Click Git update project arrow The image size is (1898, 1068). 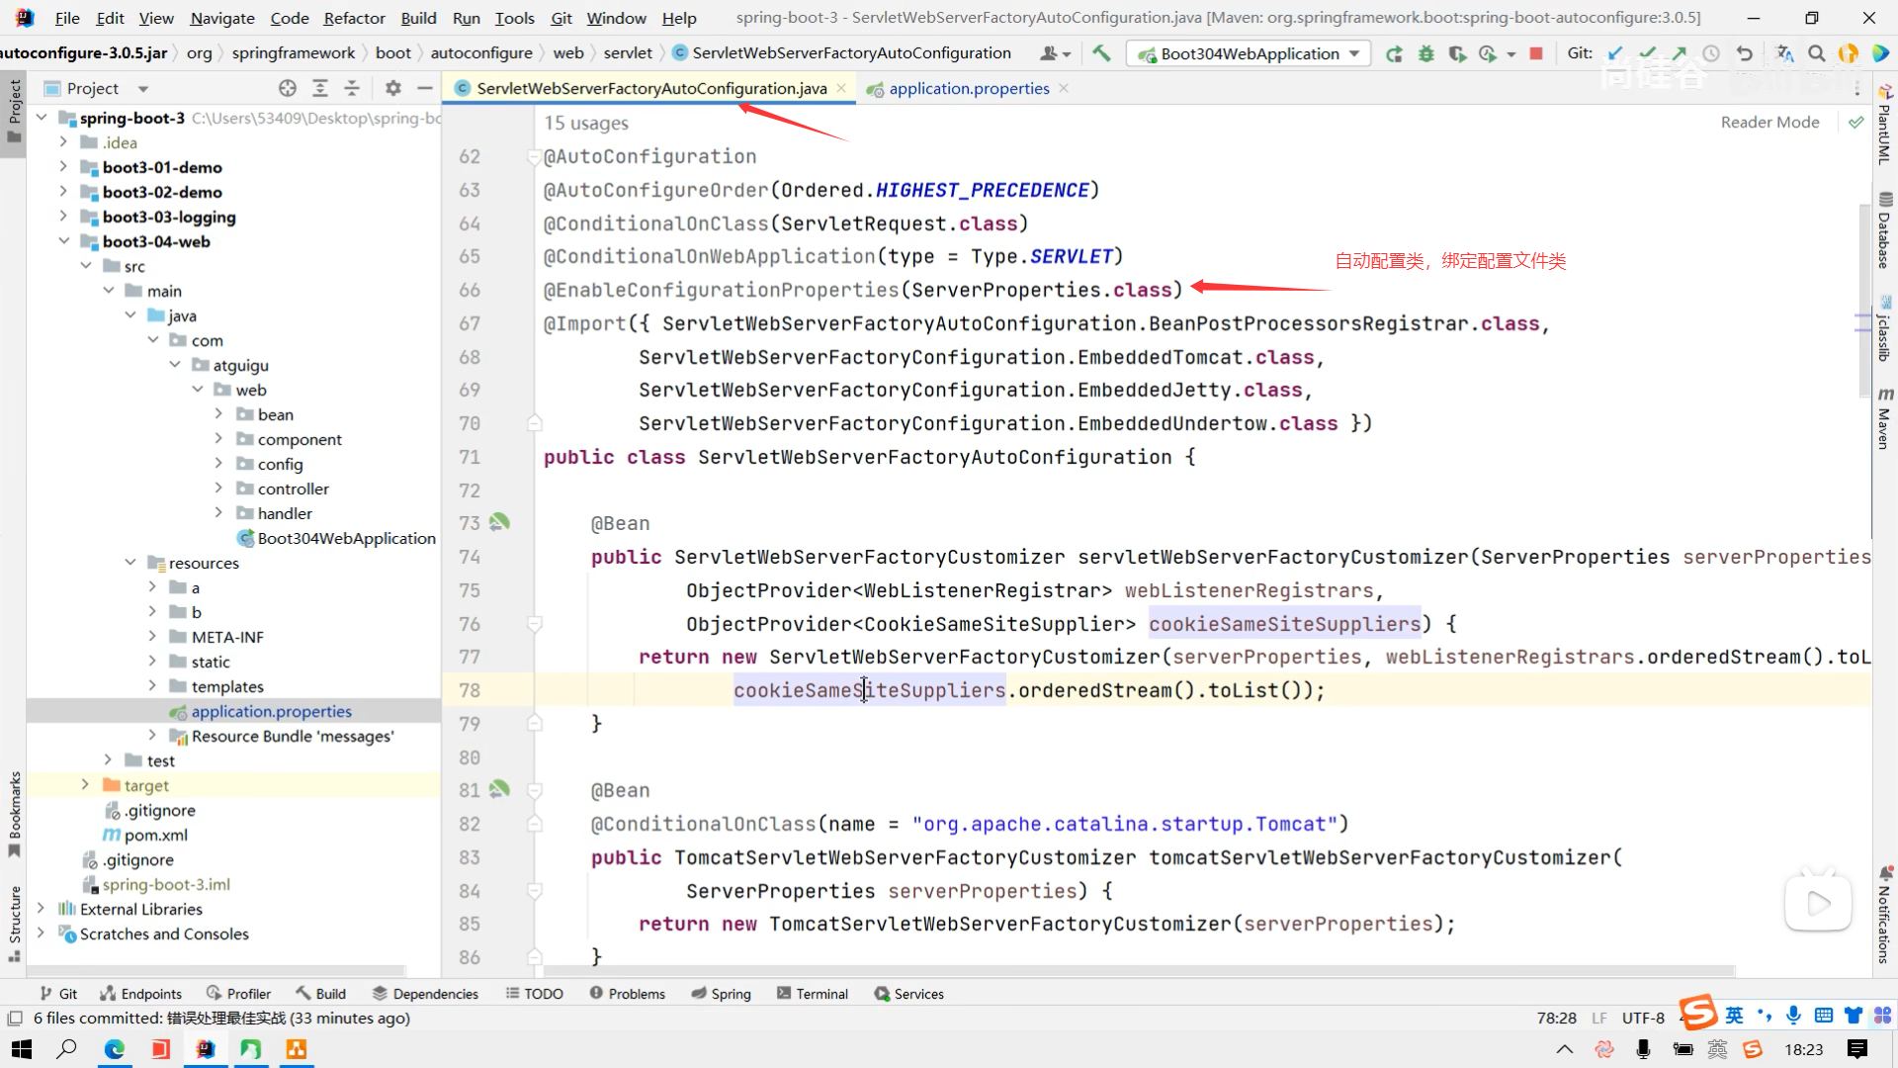tap(1615, 53)
